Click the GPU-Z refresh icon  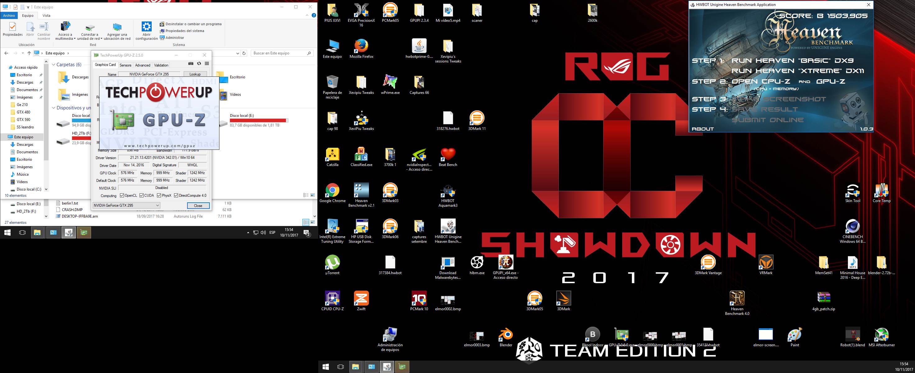click(199, 64)
